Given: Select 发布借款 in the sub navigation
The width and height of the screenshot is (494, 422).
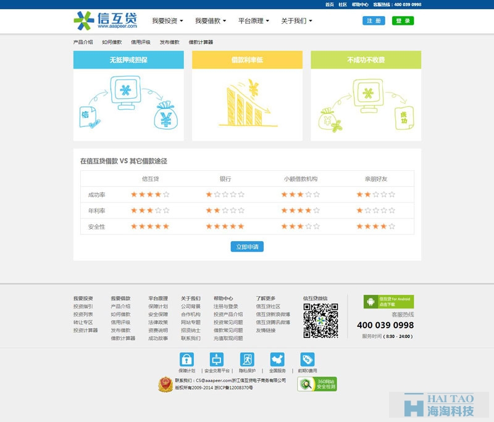Looking at the screenshot, I should [169, 42].
